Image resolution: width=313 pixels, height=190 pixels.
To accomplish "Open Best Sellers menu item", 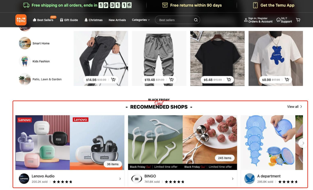I will (x=43, y=20).
